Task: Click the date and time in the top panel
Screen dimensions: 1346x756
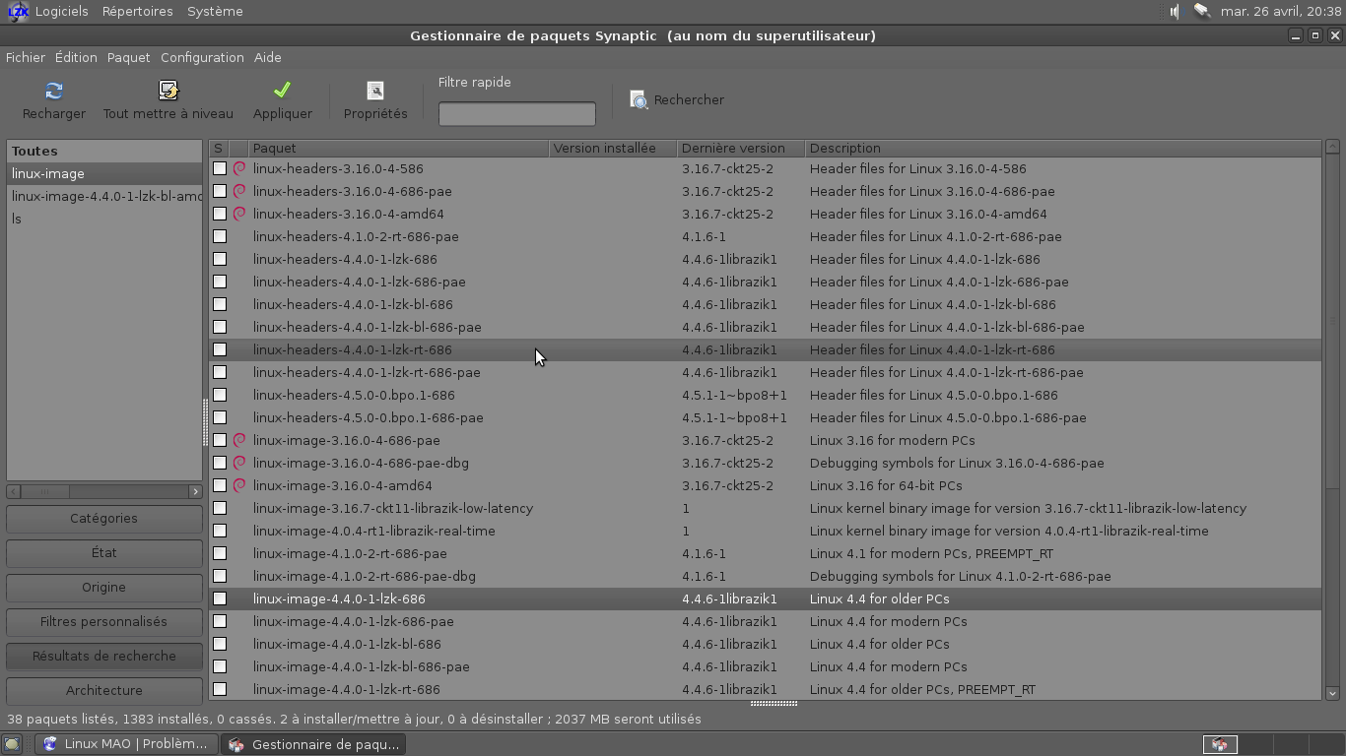Action: pyautogui.click(x=1281, y=12)
